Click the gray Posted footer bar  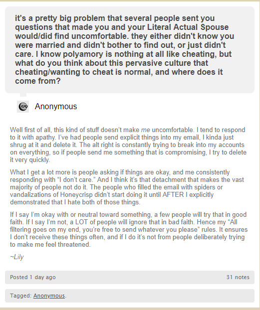(x=130, y=277)
